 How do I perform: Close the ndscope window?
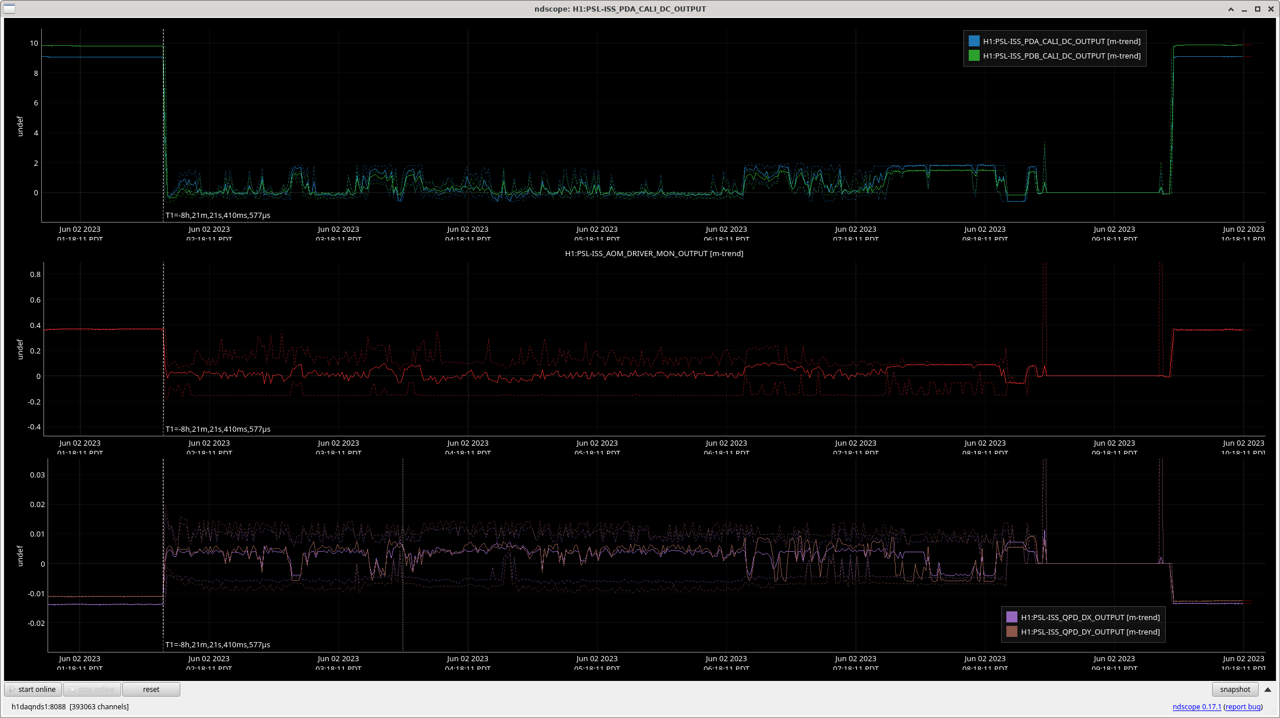[1270, 9]
